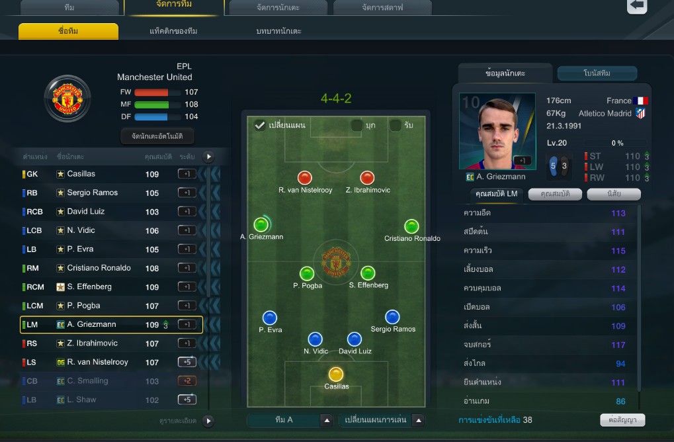Viewport: 674px width, 442px height.
Task: Enable the บุก attack checkbox
Action: pyautogui.click(x=357, y=125)
